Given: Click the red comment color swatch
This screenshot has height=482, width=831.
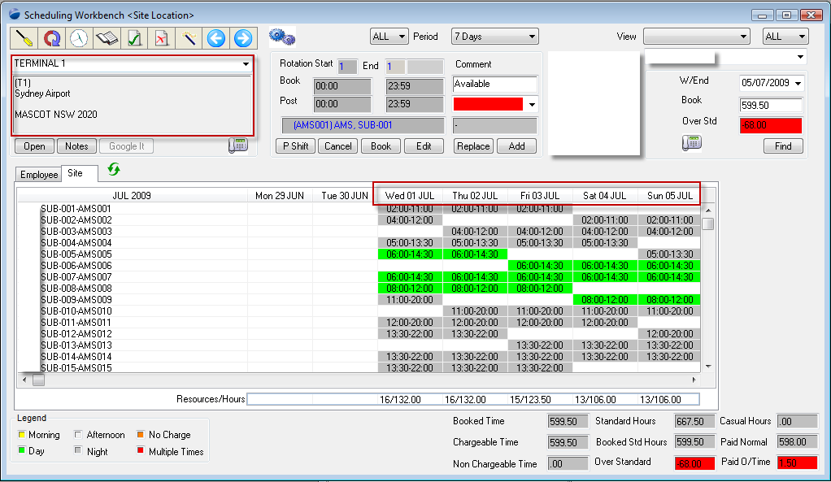Looking at the screenshot, I should coord(488,104).
